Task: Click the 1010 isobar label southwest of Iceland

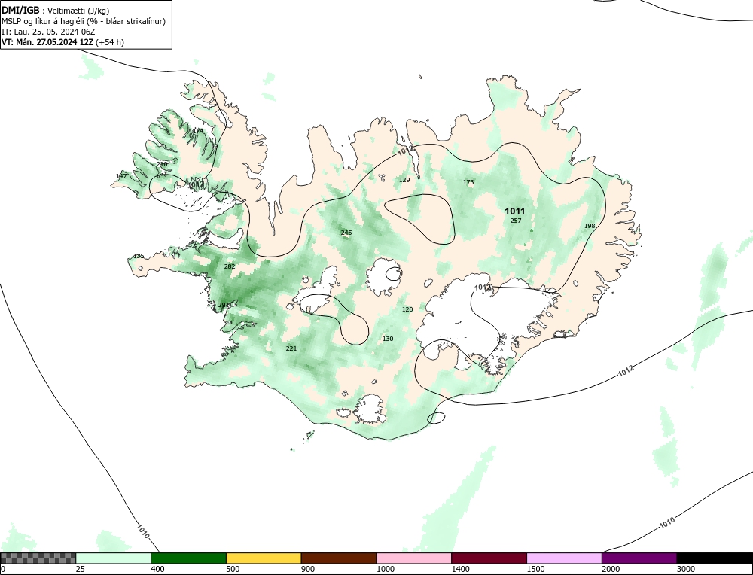Action: point(143,531)
